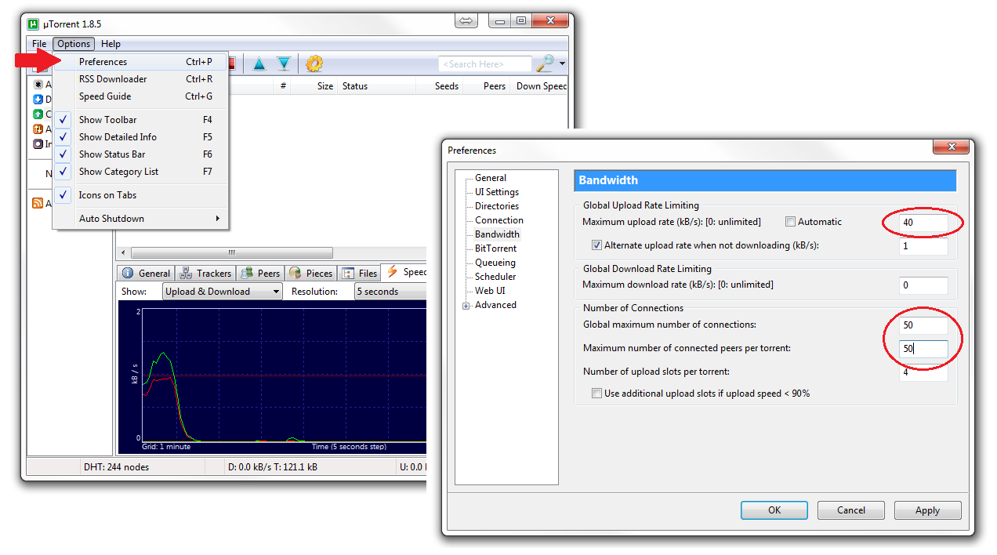
Task: Click the left arrow of the horizontal scrollbar
Action: click(122, 253)
